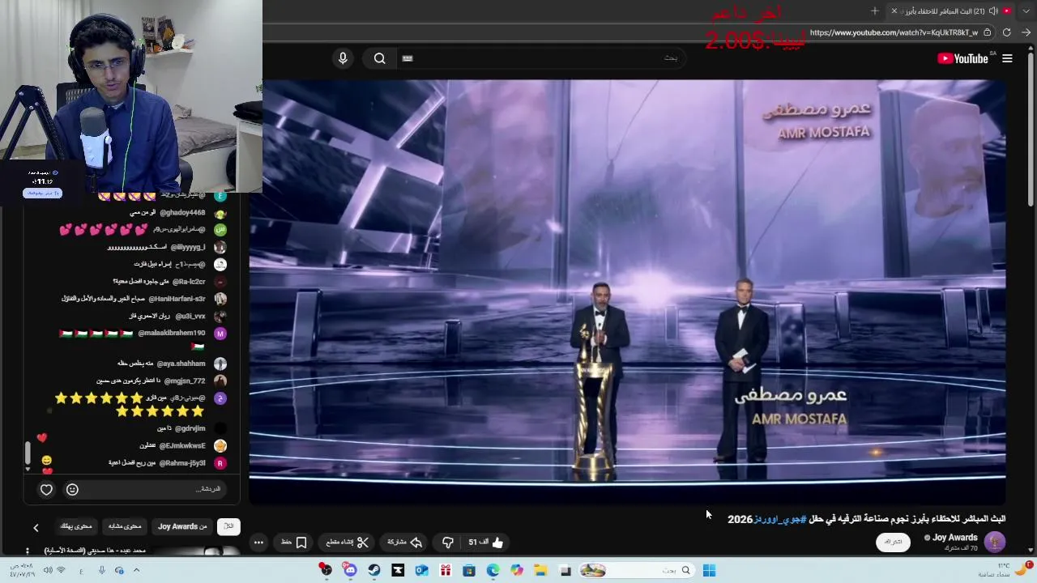This screenshot has width=1037, height=583.
Task: Save the video with the bookmark button
Action: coord(294,543)
